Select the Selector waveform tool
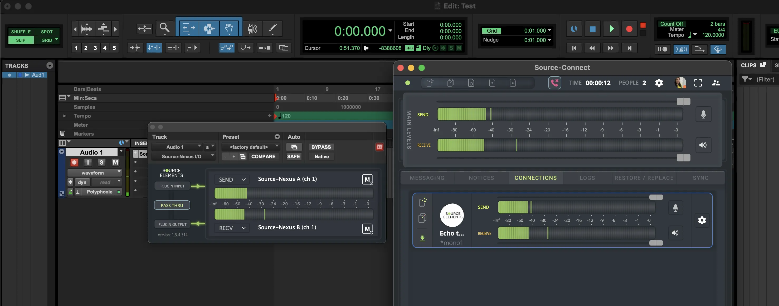Viewport: 779px width, 306px height. click(209, 29)
